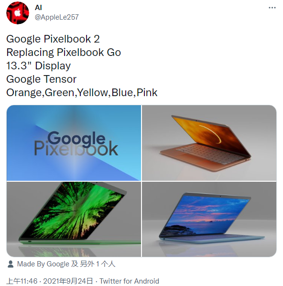Open the blue laptop render image
Viewport: 283px width, 286px height.
[x=209, y=219]
